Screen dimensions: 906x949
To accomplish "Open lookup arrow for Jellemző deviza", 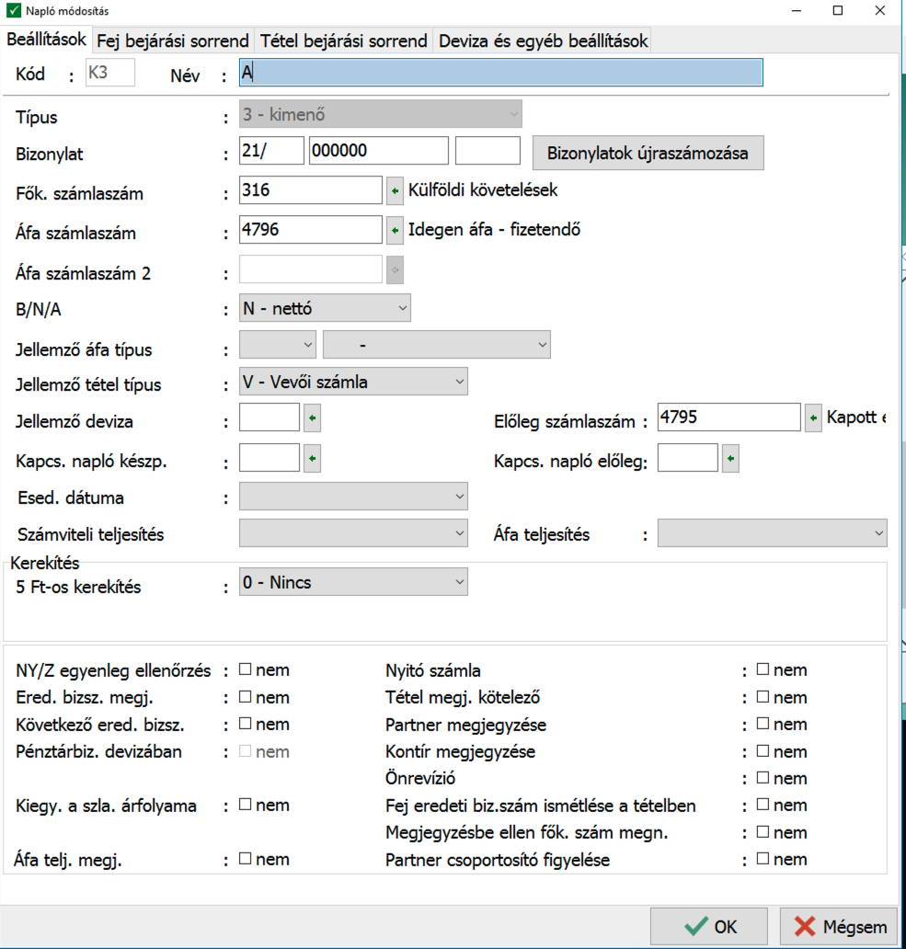I will [313, 418].
